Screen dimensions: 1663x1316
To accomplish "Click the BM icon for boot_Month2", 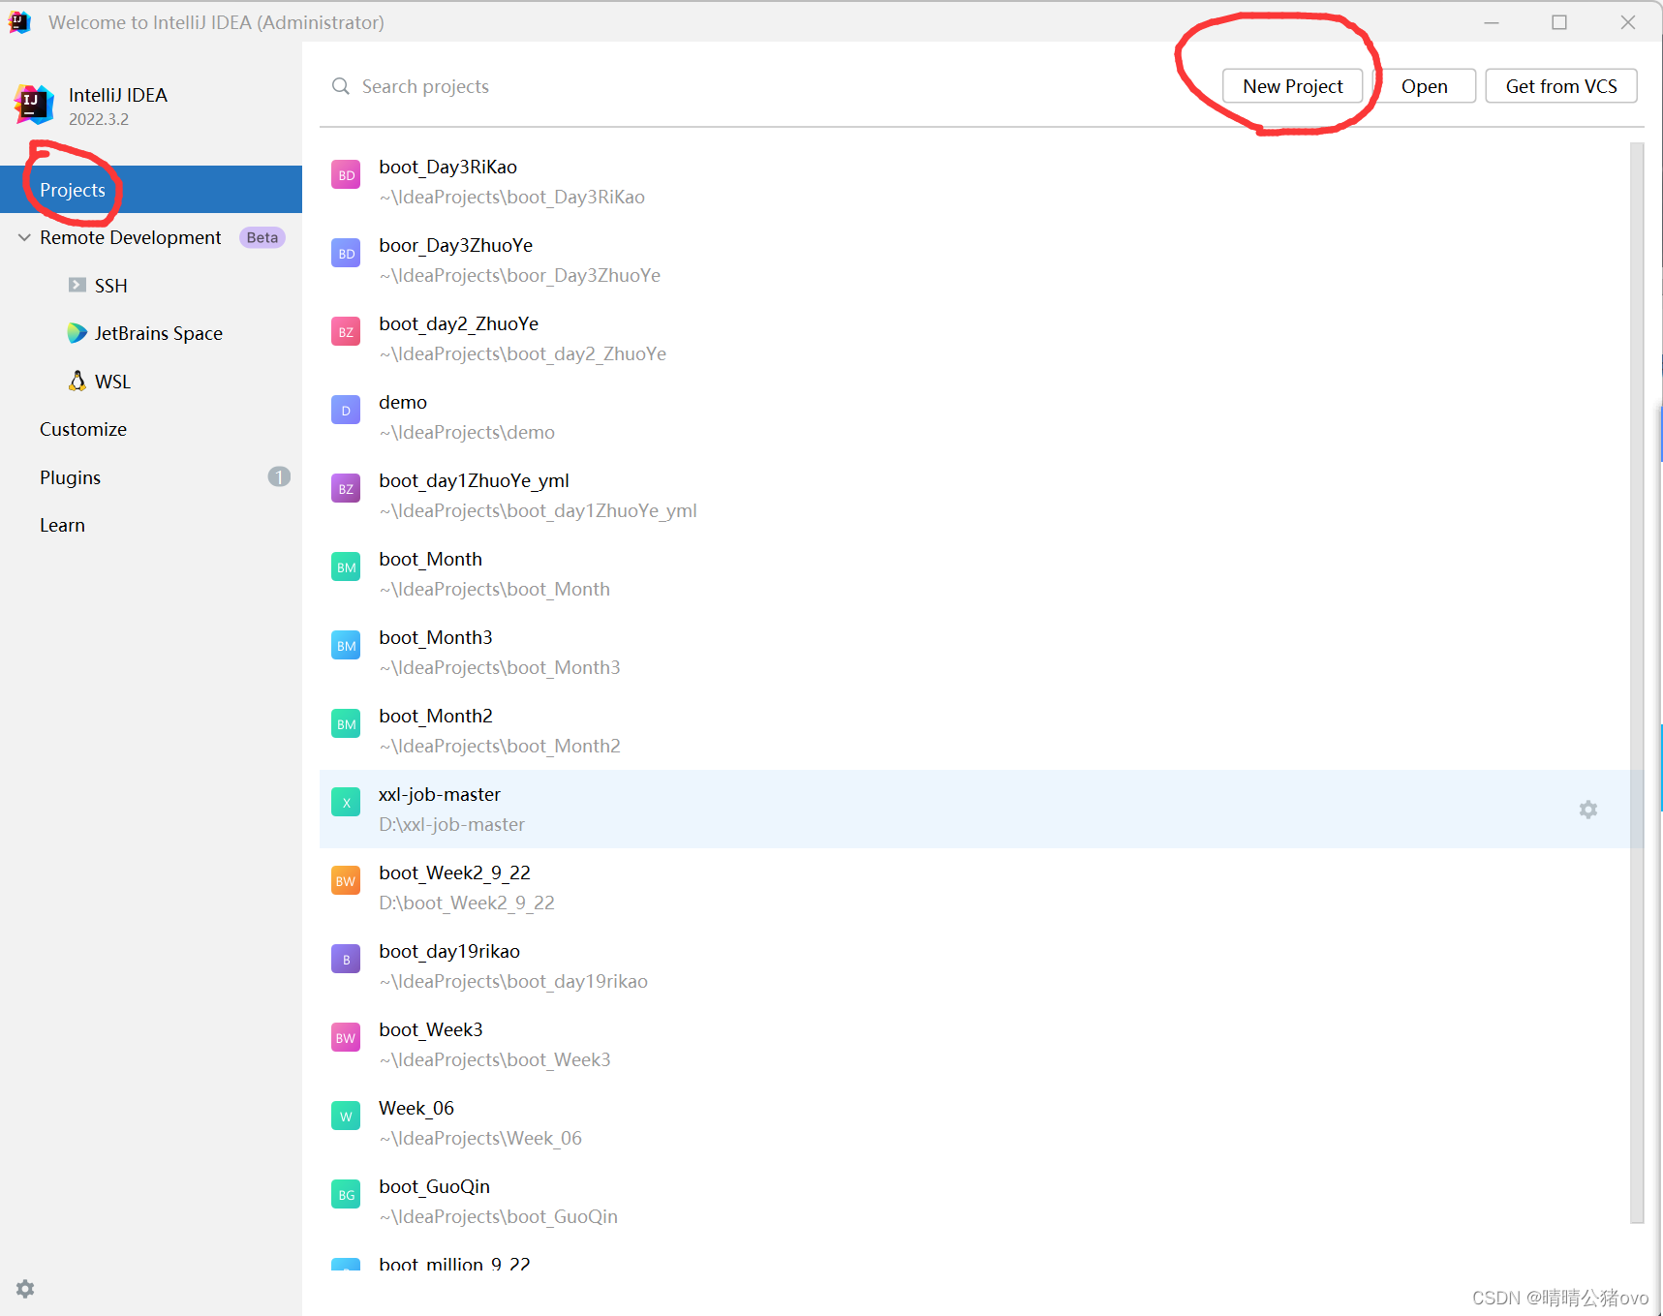I will tap(346, 724).
